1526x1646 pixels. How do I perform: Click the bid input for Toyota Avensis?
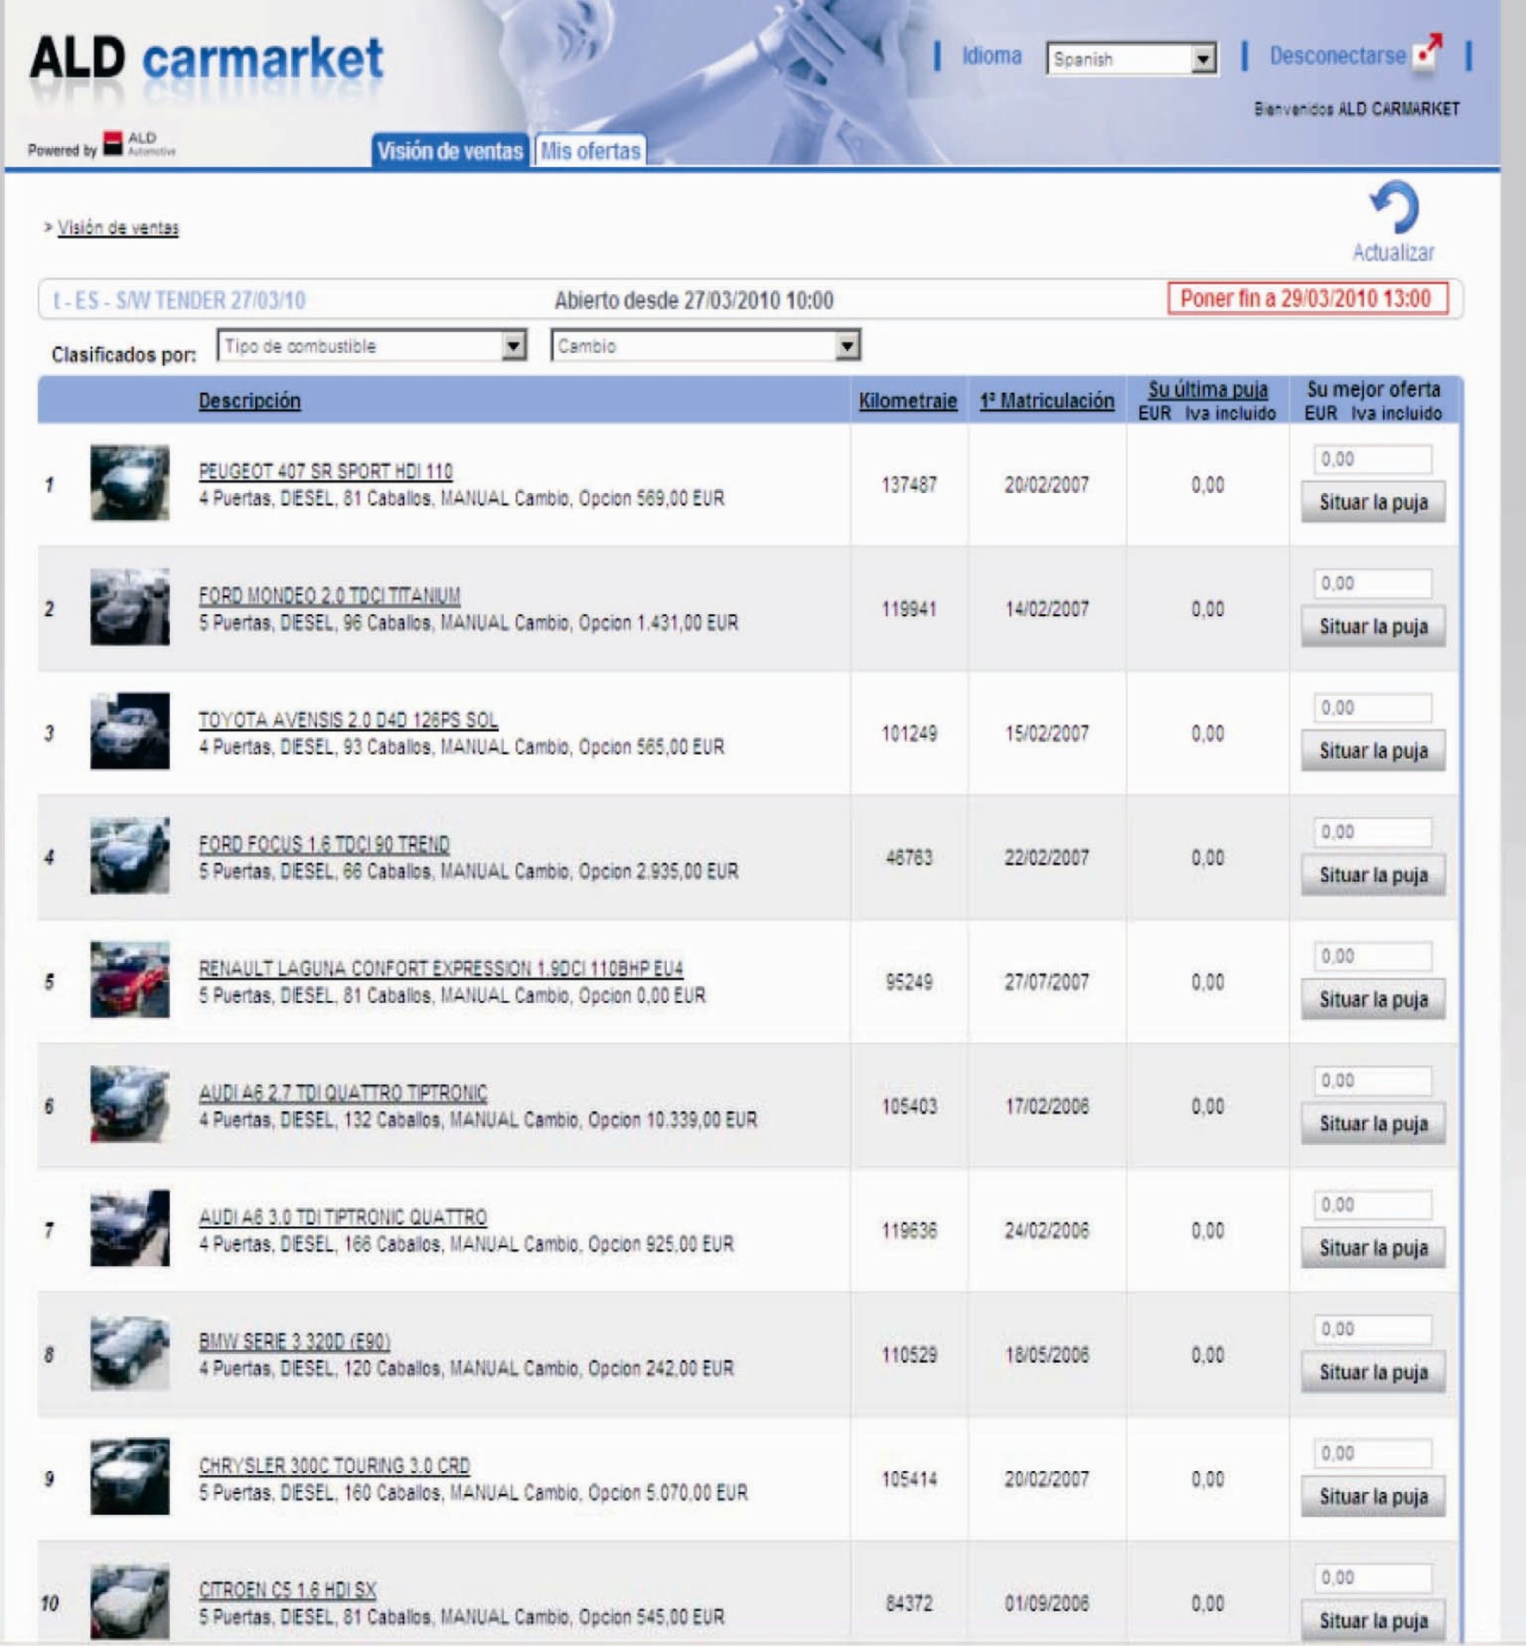[1373, 708]
